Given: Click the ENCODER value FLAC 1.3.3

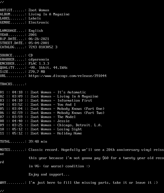Looking at the screenshot, I should [39, 64].
